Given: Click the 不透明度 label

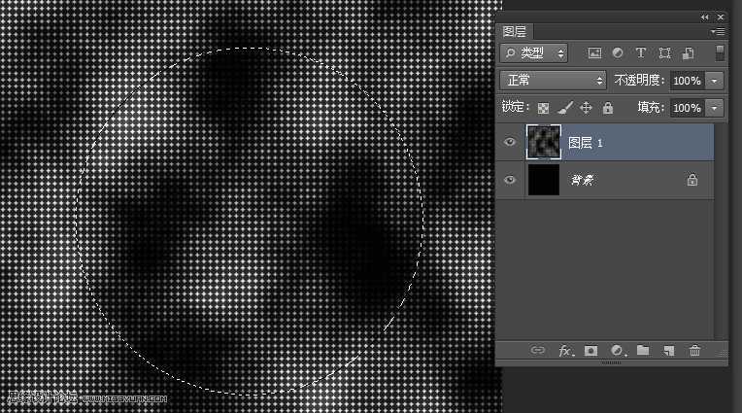Looking at the screenshot, I should point(639,81).
